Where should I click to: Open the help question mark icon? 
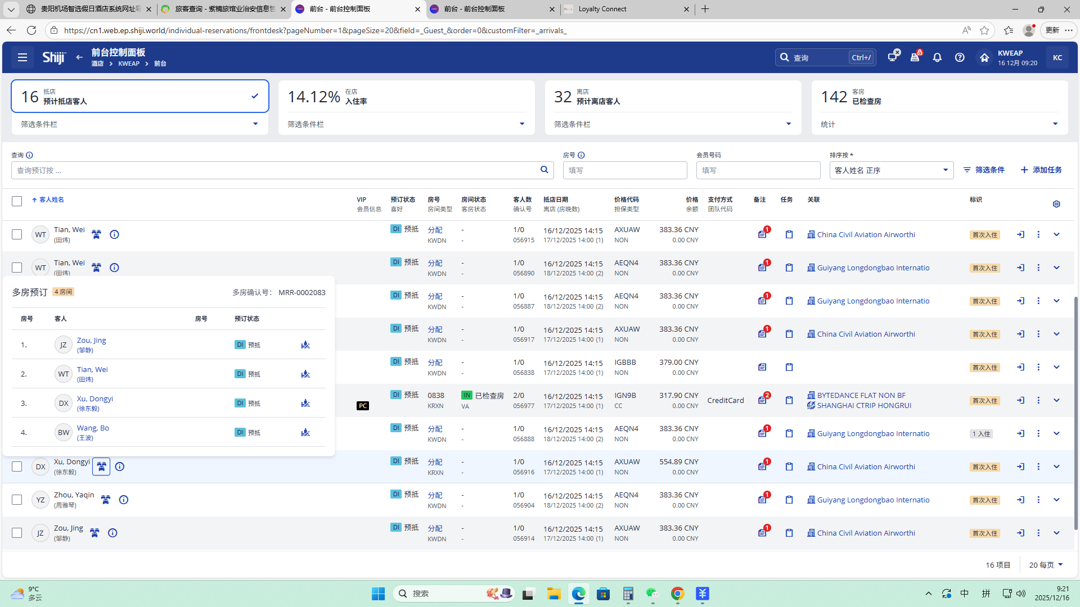point(960,57)
